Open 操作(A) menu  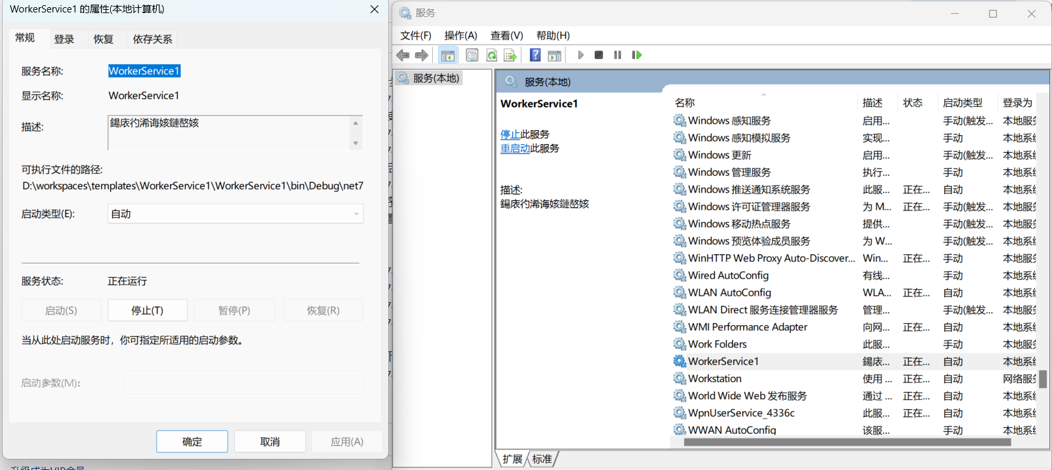(x=460, y=35)
